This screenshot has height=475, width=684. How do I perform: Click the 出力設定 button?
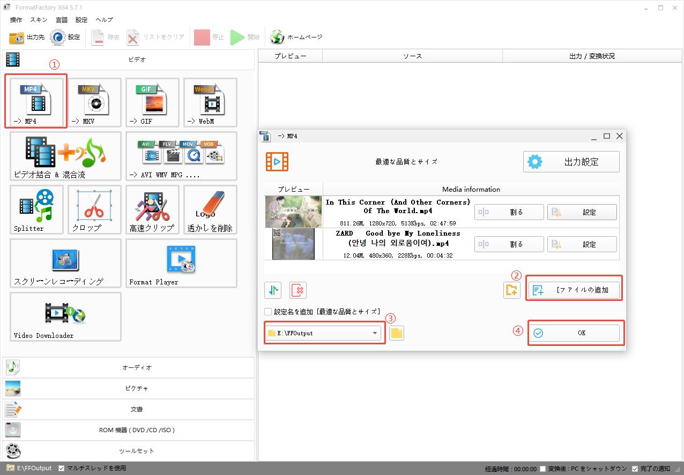pos(571,162)
